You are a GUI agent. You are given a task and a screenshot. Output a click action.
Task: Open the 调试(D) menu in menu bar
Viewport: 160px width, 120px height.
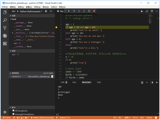click(x=46, y=7)
